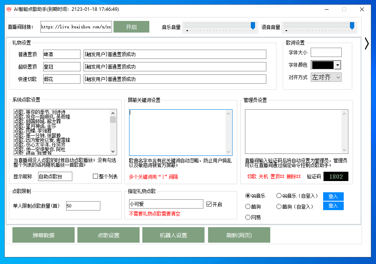The height and width of the screenshot is (264, 376).
Task: Select the QQ音乐 radio button
Action: click(x=248, y=196)
